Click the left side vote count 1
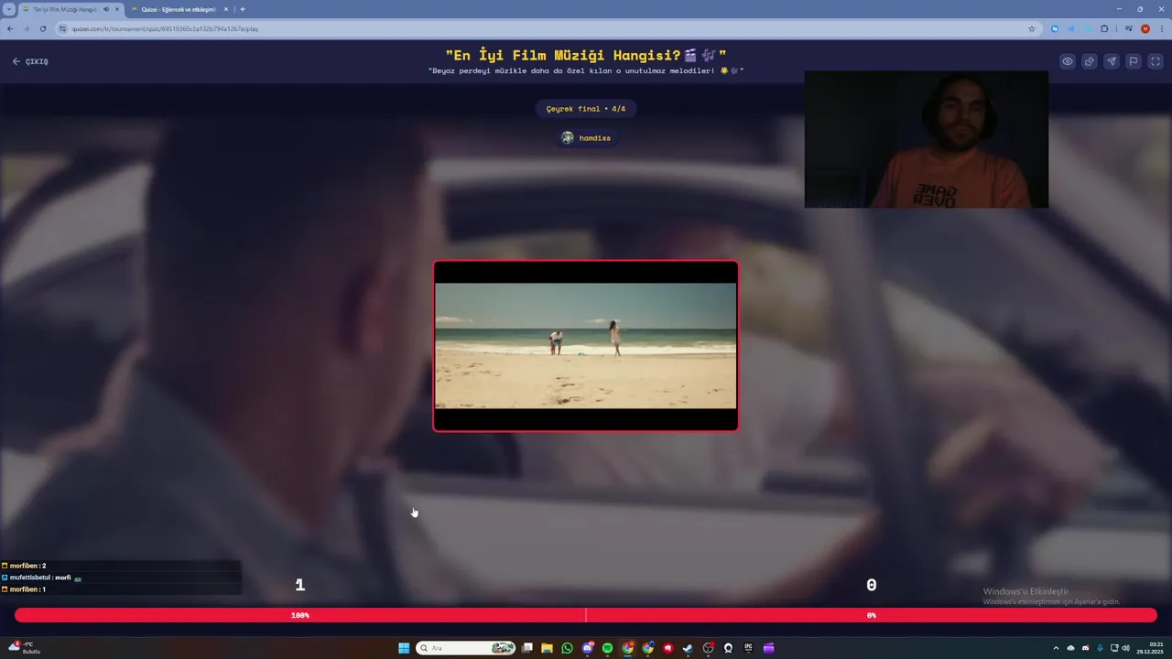 click(x=299, y=585)
